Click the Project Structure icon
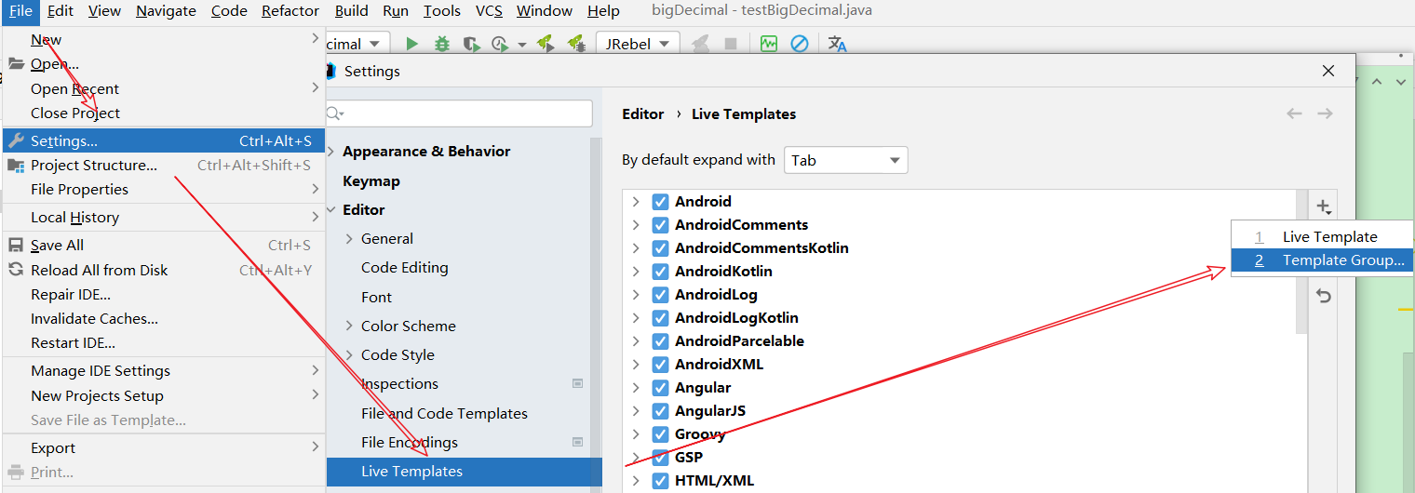1415x493 pixels. [16, 165]
